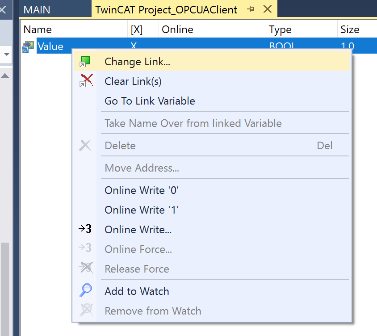Close the TwinCAT Project_OPCUAClient tab
The image size is (377, 336).
(x=268, y=9)
